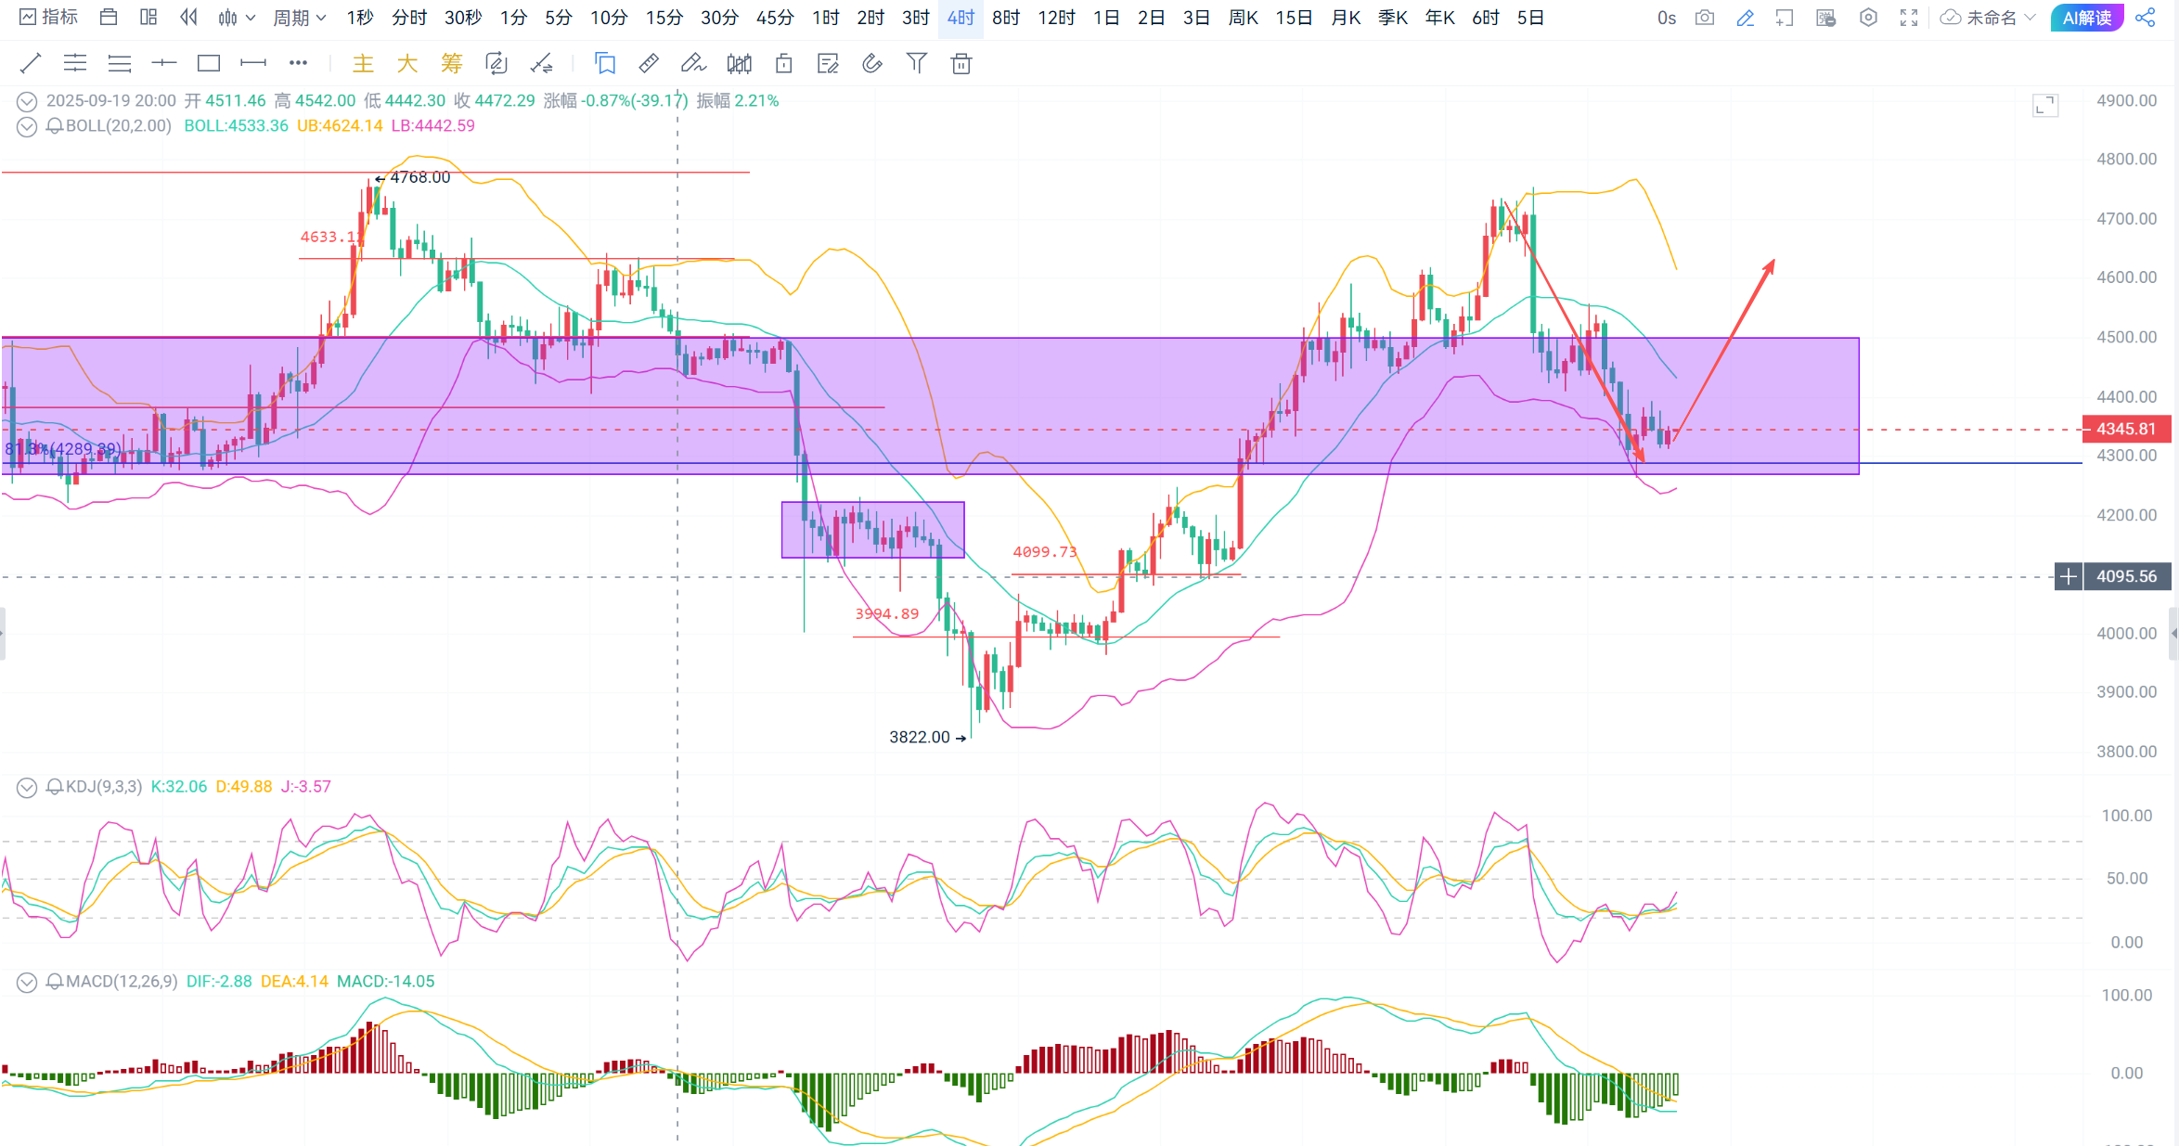The height and width of the screenshot is (1146, 2179).
Task: Open chart settings hexagon icon
Action: 1868,18
